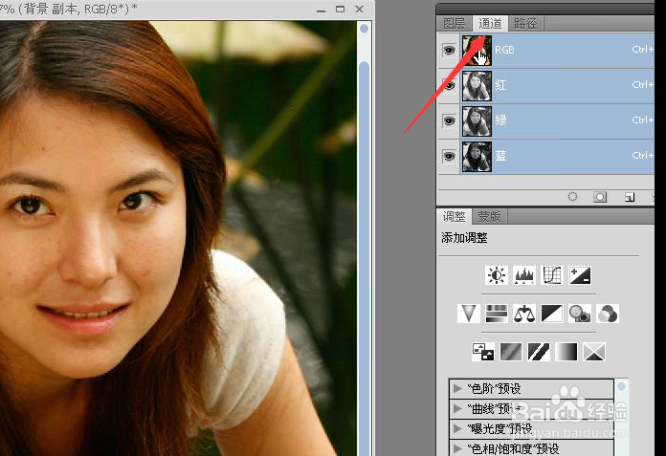Add a Levels adjustment histogram icon

tap(524, 275)
